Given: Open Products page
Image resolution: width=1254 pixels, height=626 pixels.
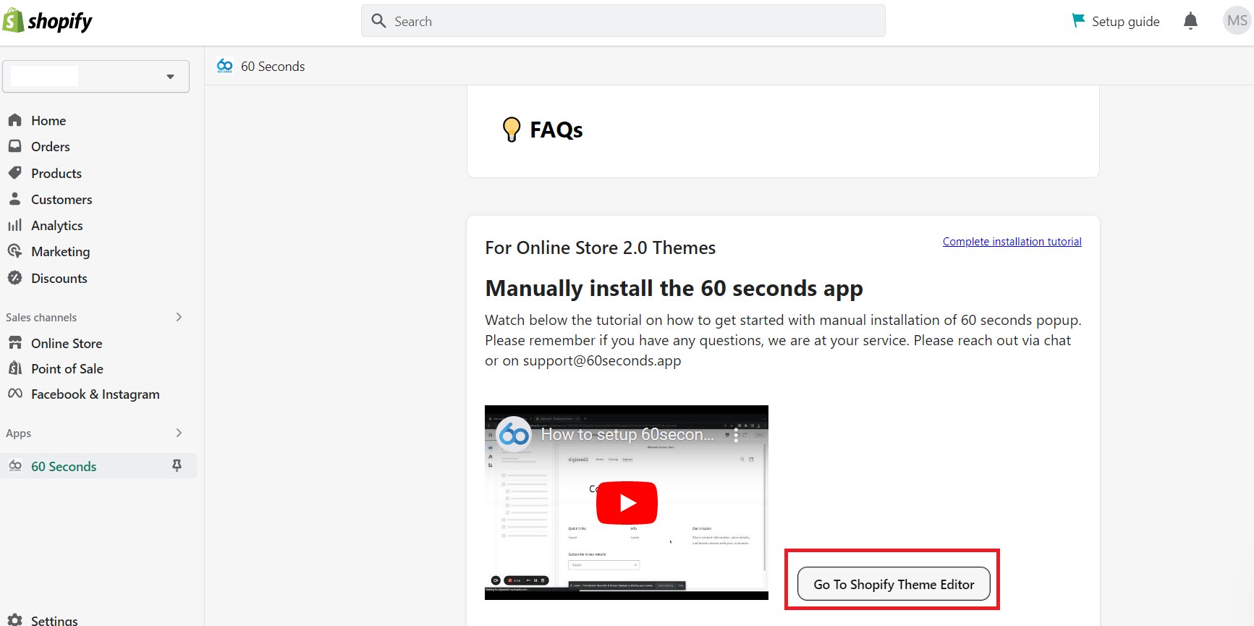Looking at the screenshot, I should click(56, 174).
